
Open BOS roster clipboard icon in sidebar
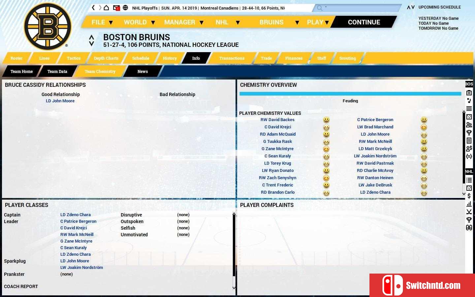[469, 93]
